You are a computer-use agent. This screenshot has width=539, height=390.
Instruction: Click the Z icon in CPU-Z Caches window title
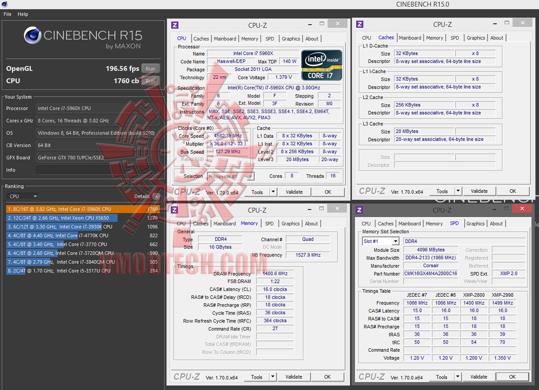coord(360,25)
